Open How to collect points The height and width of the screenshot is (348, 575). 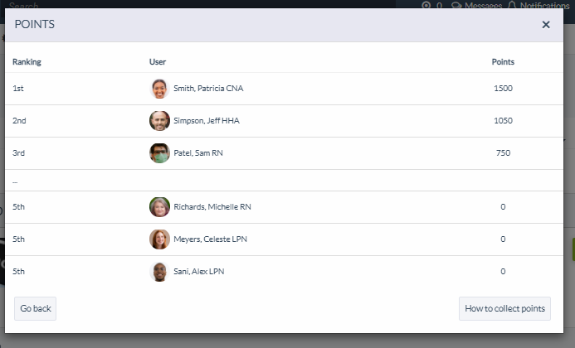click(504, 309)
